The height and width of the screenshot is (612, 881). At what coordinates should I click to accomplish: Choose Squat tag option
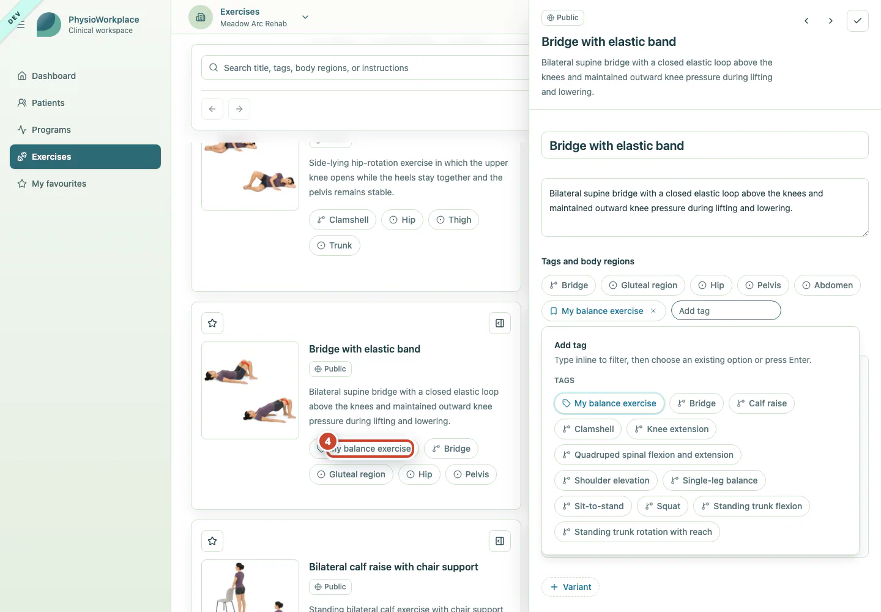click(663, 506)
